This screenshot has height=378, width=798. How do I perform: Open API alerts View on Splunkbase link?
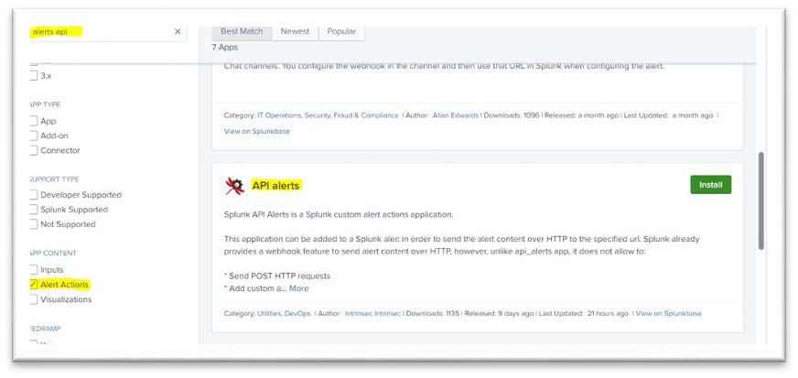click(x=669, y=313)
